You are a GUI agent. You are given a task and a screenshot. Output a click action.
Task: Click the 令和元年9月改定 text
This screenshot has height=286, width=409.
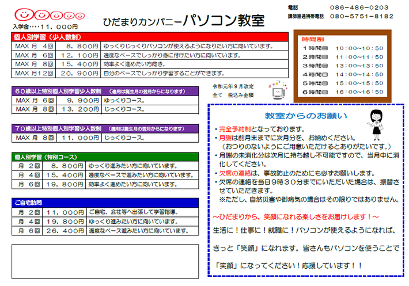233,86
